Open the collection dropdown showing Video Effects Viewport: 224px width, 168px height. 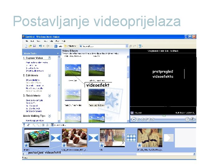127,46
